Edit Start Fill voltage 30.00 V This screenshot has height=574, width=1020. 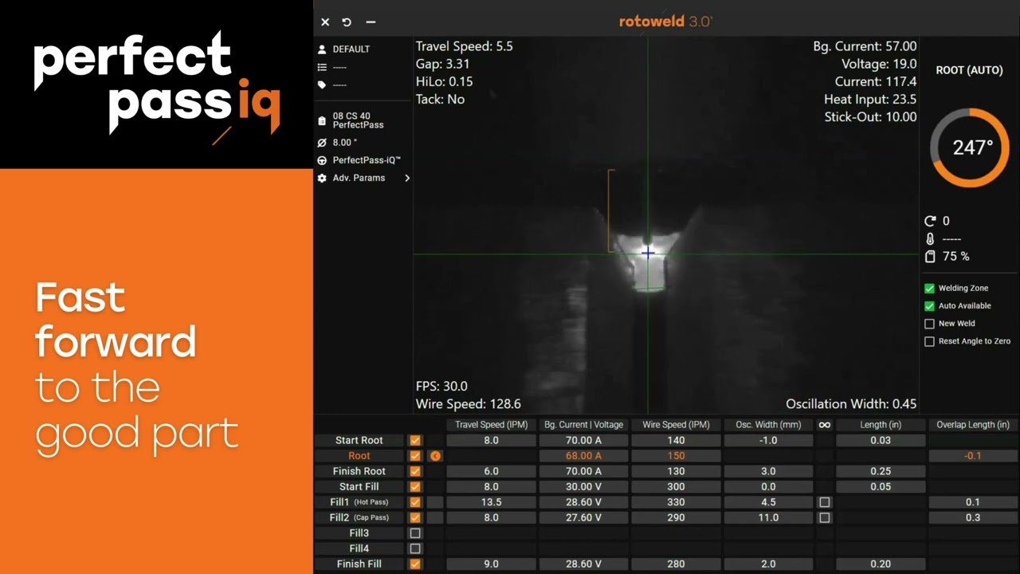click(x=584, y=487)
